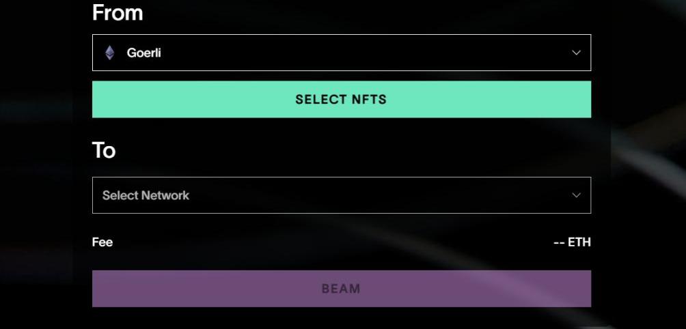
Task: Click the word "NFTS" on green button
Action: 369,100
